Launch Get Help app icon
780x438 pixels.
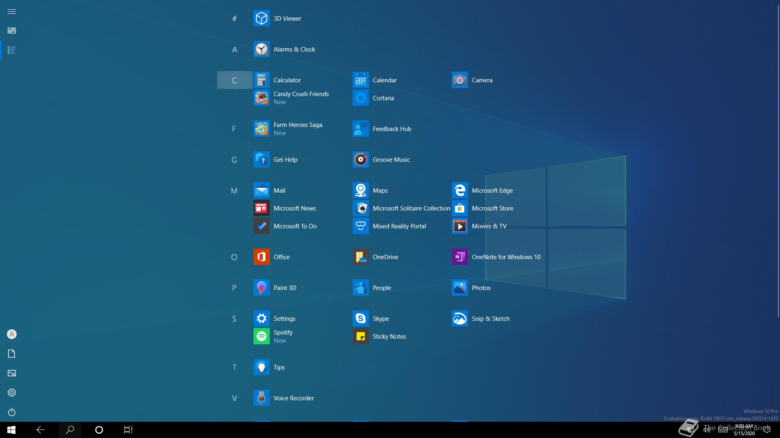pyautogui.click(x=261, y=159)
